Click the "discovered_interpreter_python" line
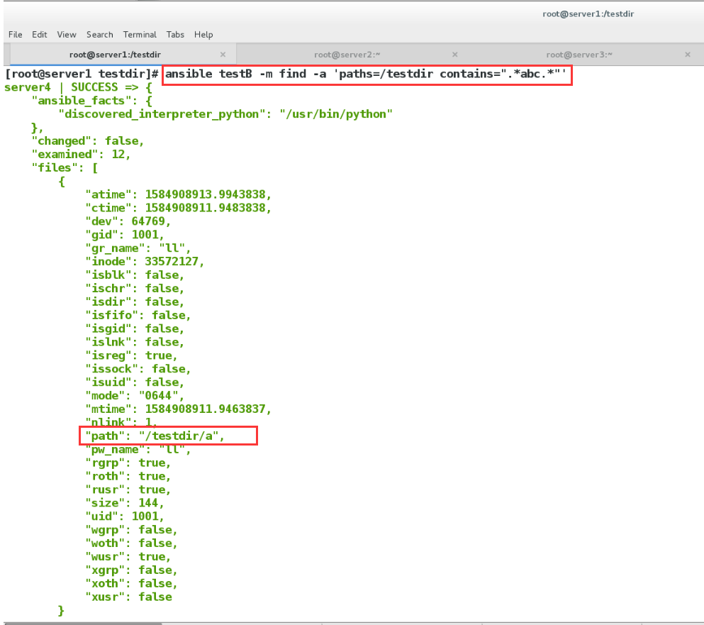The width and height of the screenshot is (704, 625). (225, 114)
